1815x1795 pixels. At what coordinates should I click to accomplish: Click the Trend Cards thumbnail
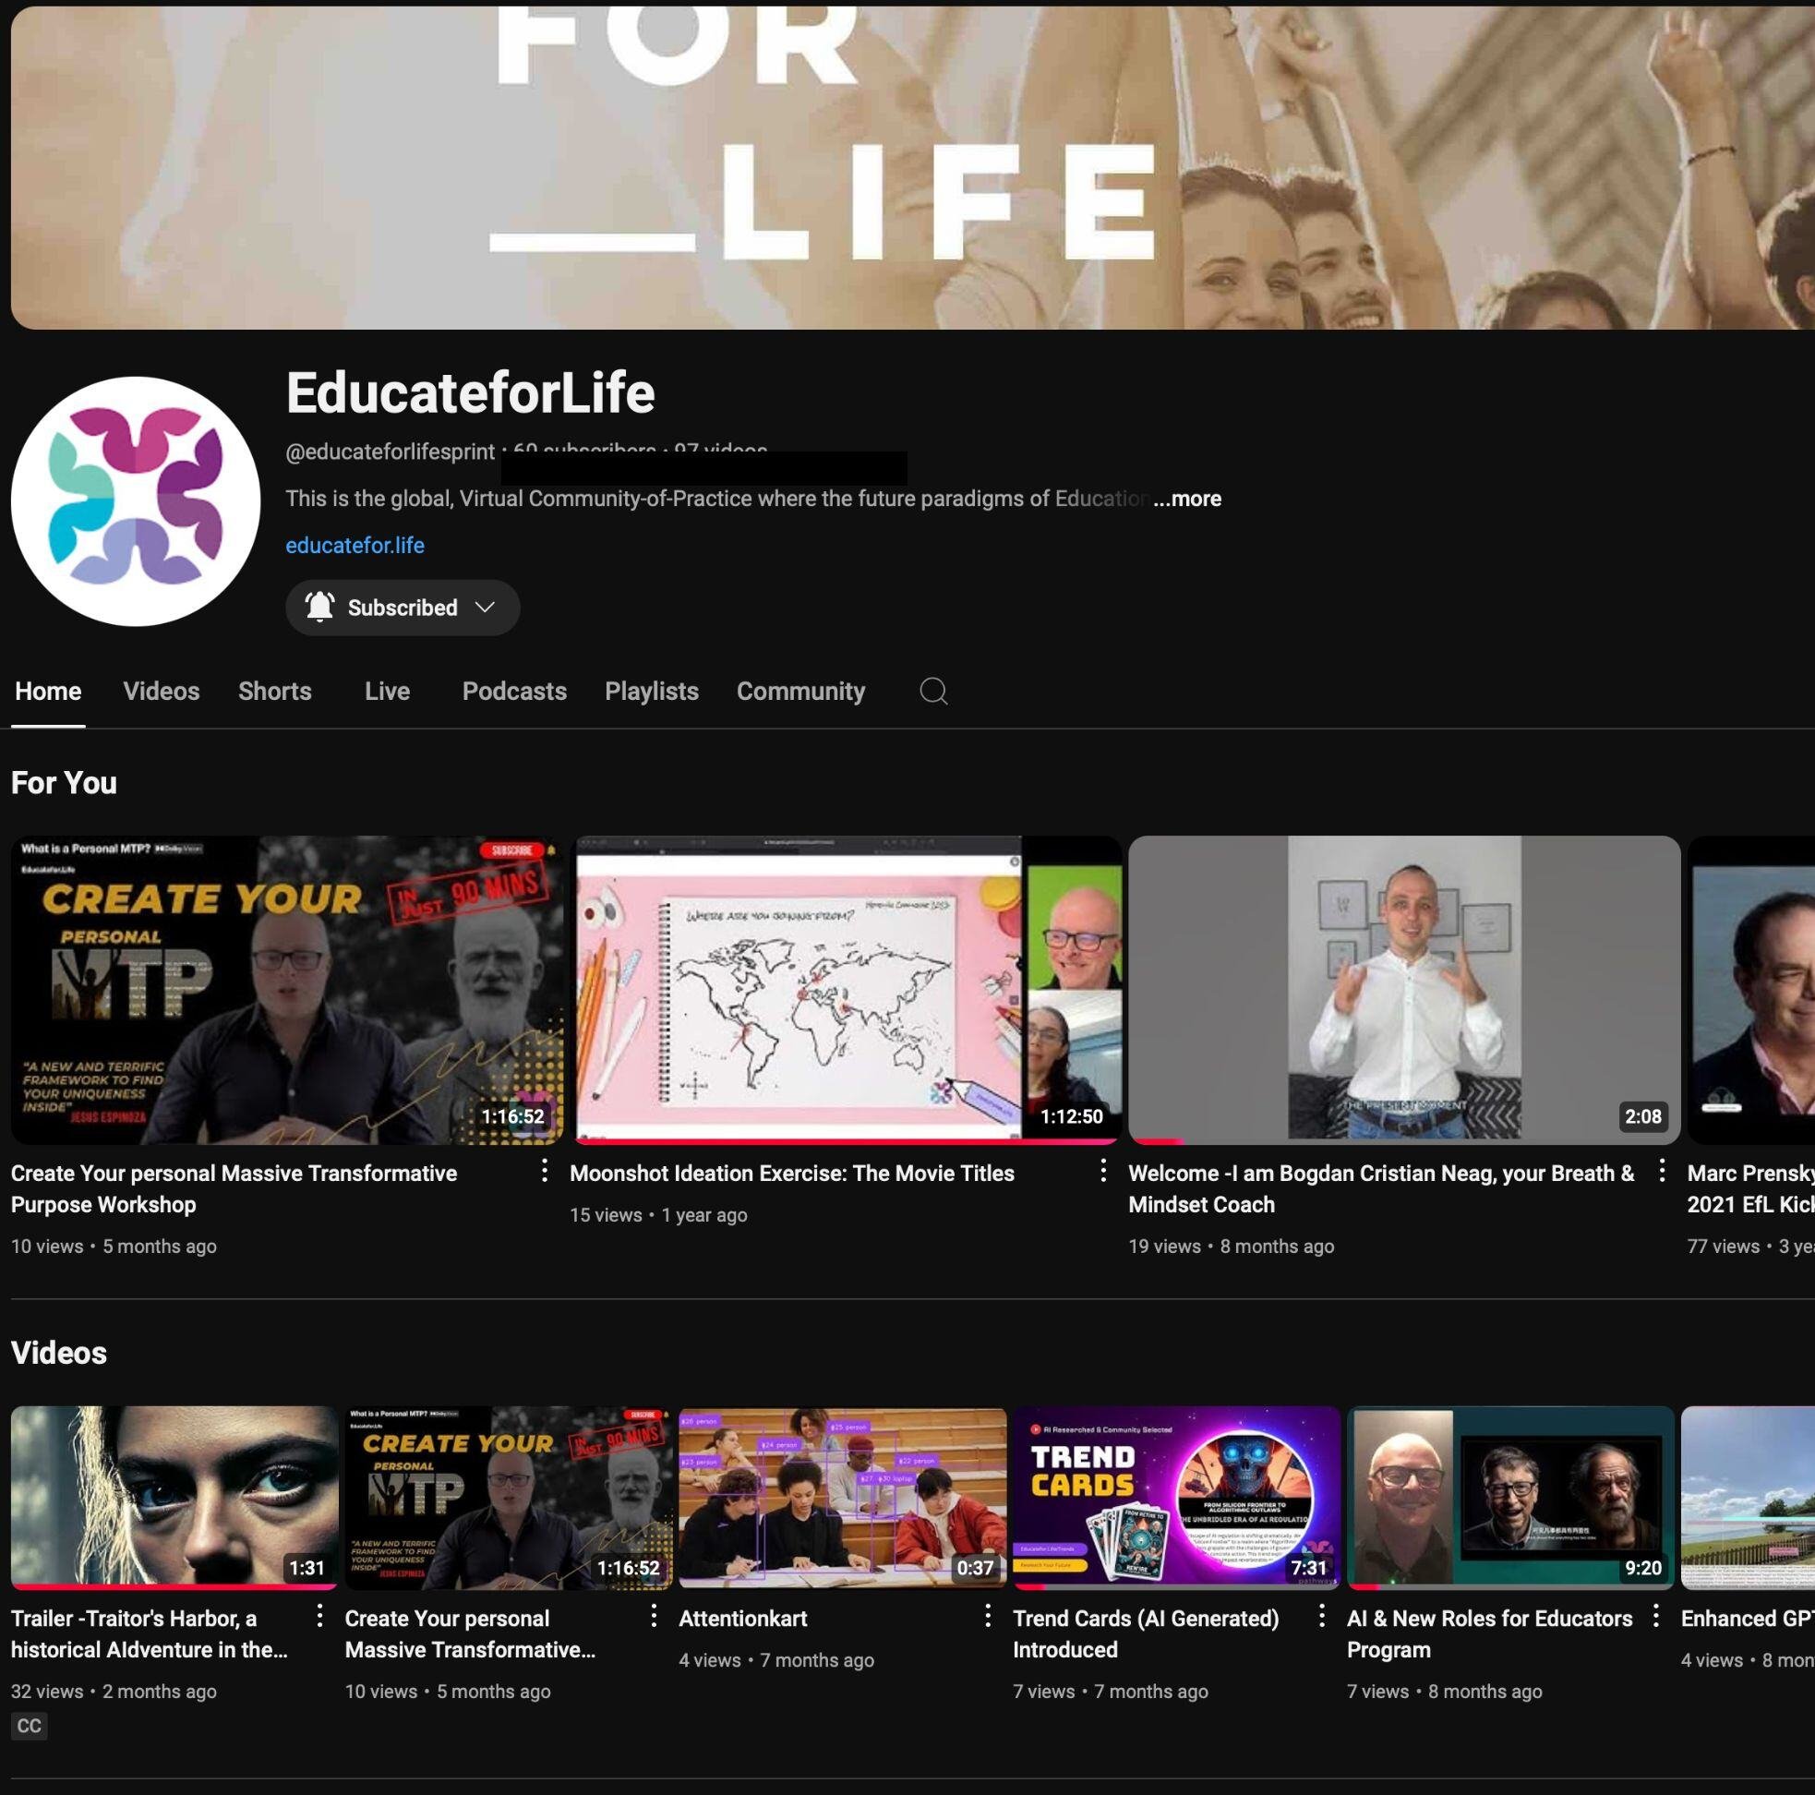pos(1176,1498)
